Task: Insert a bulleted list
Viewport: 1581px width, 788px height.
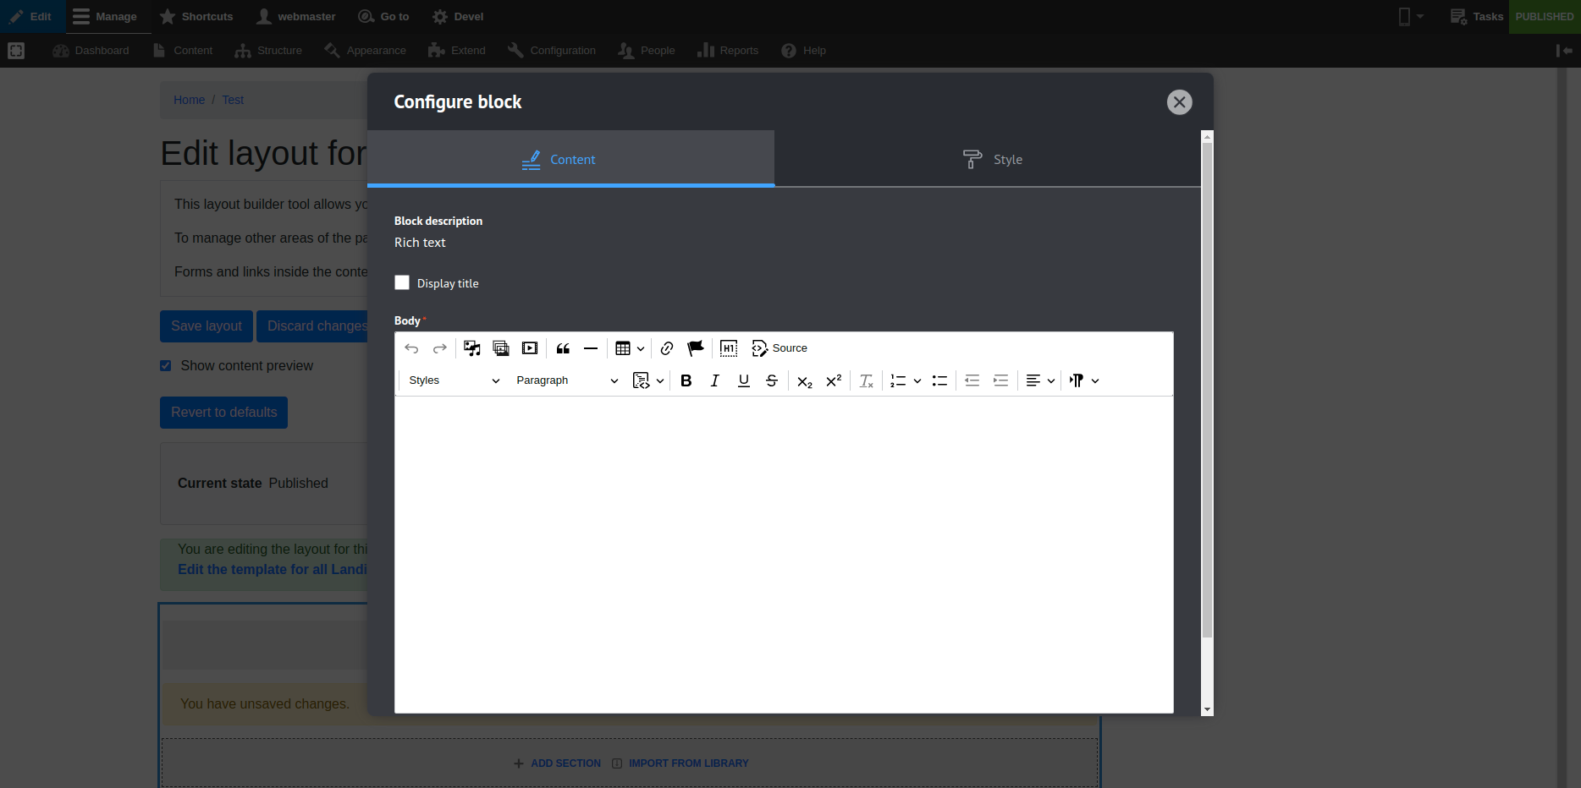Action: (939, 380)
